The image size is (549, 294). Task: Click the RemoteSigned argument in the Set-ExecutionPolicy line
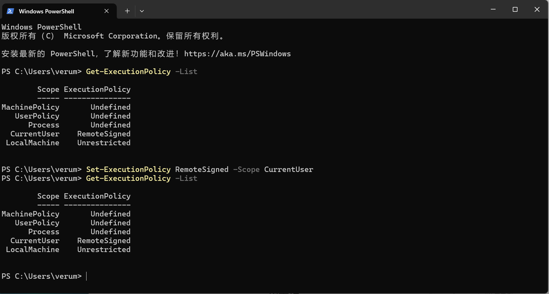202,169
